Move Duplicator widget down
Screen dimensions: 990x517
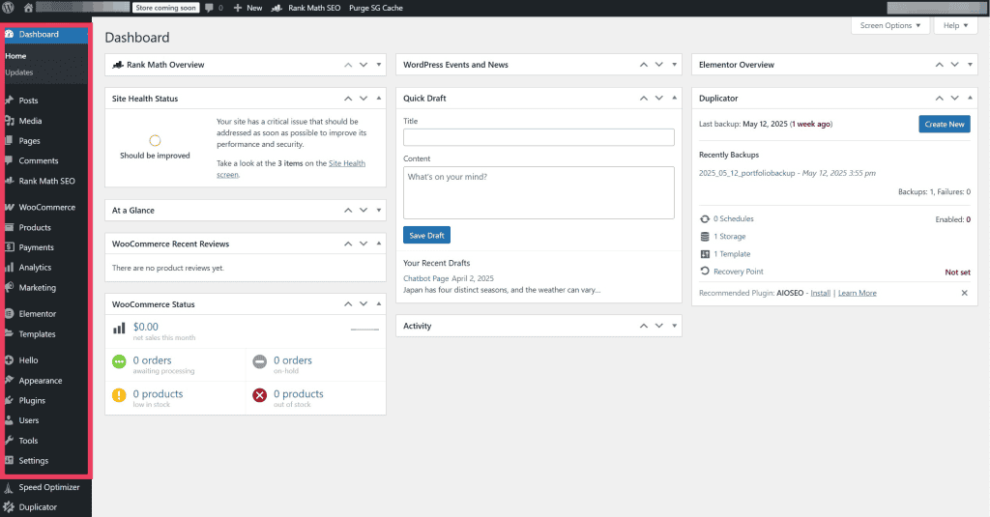[954, 98]
